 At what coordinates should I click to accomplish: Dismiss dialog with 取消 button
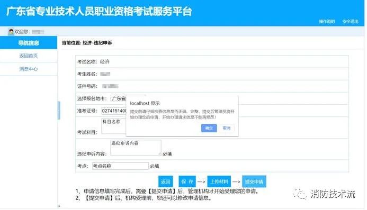pos(227,128)
